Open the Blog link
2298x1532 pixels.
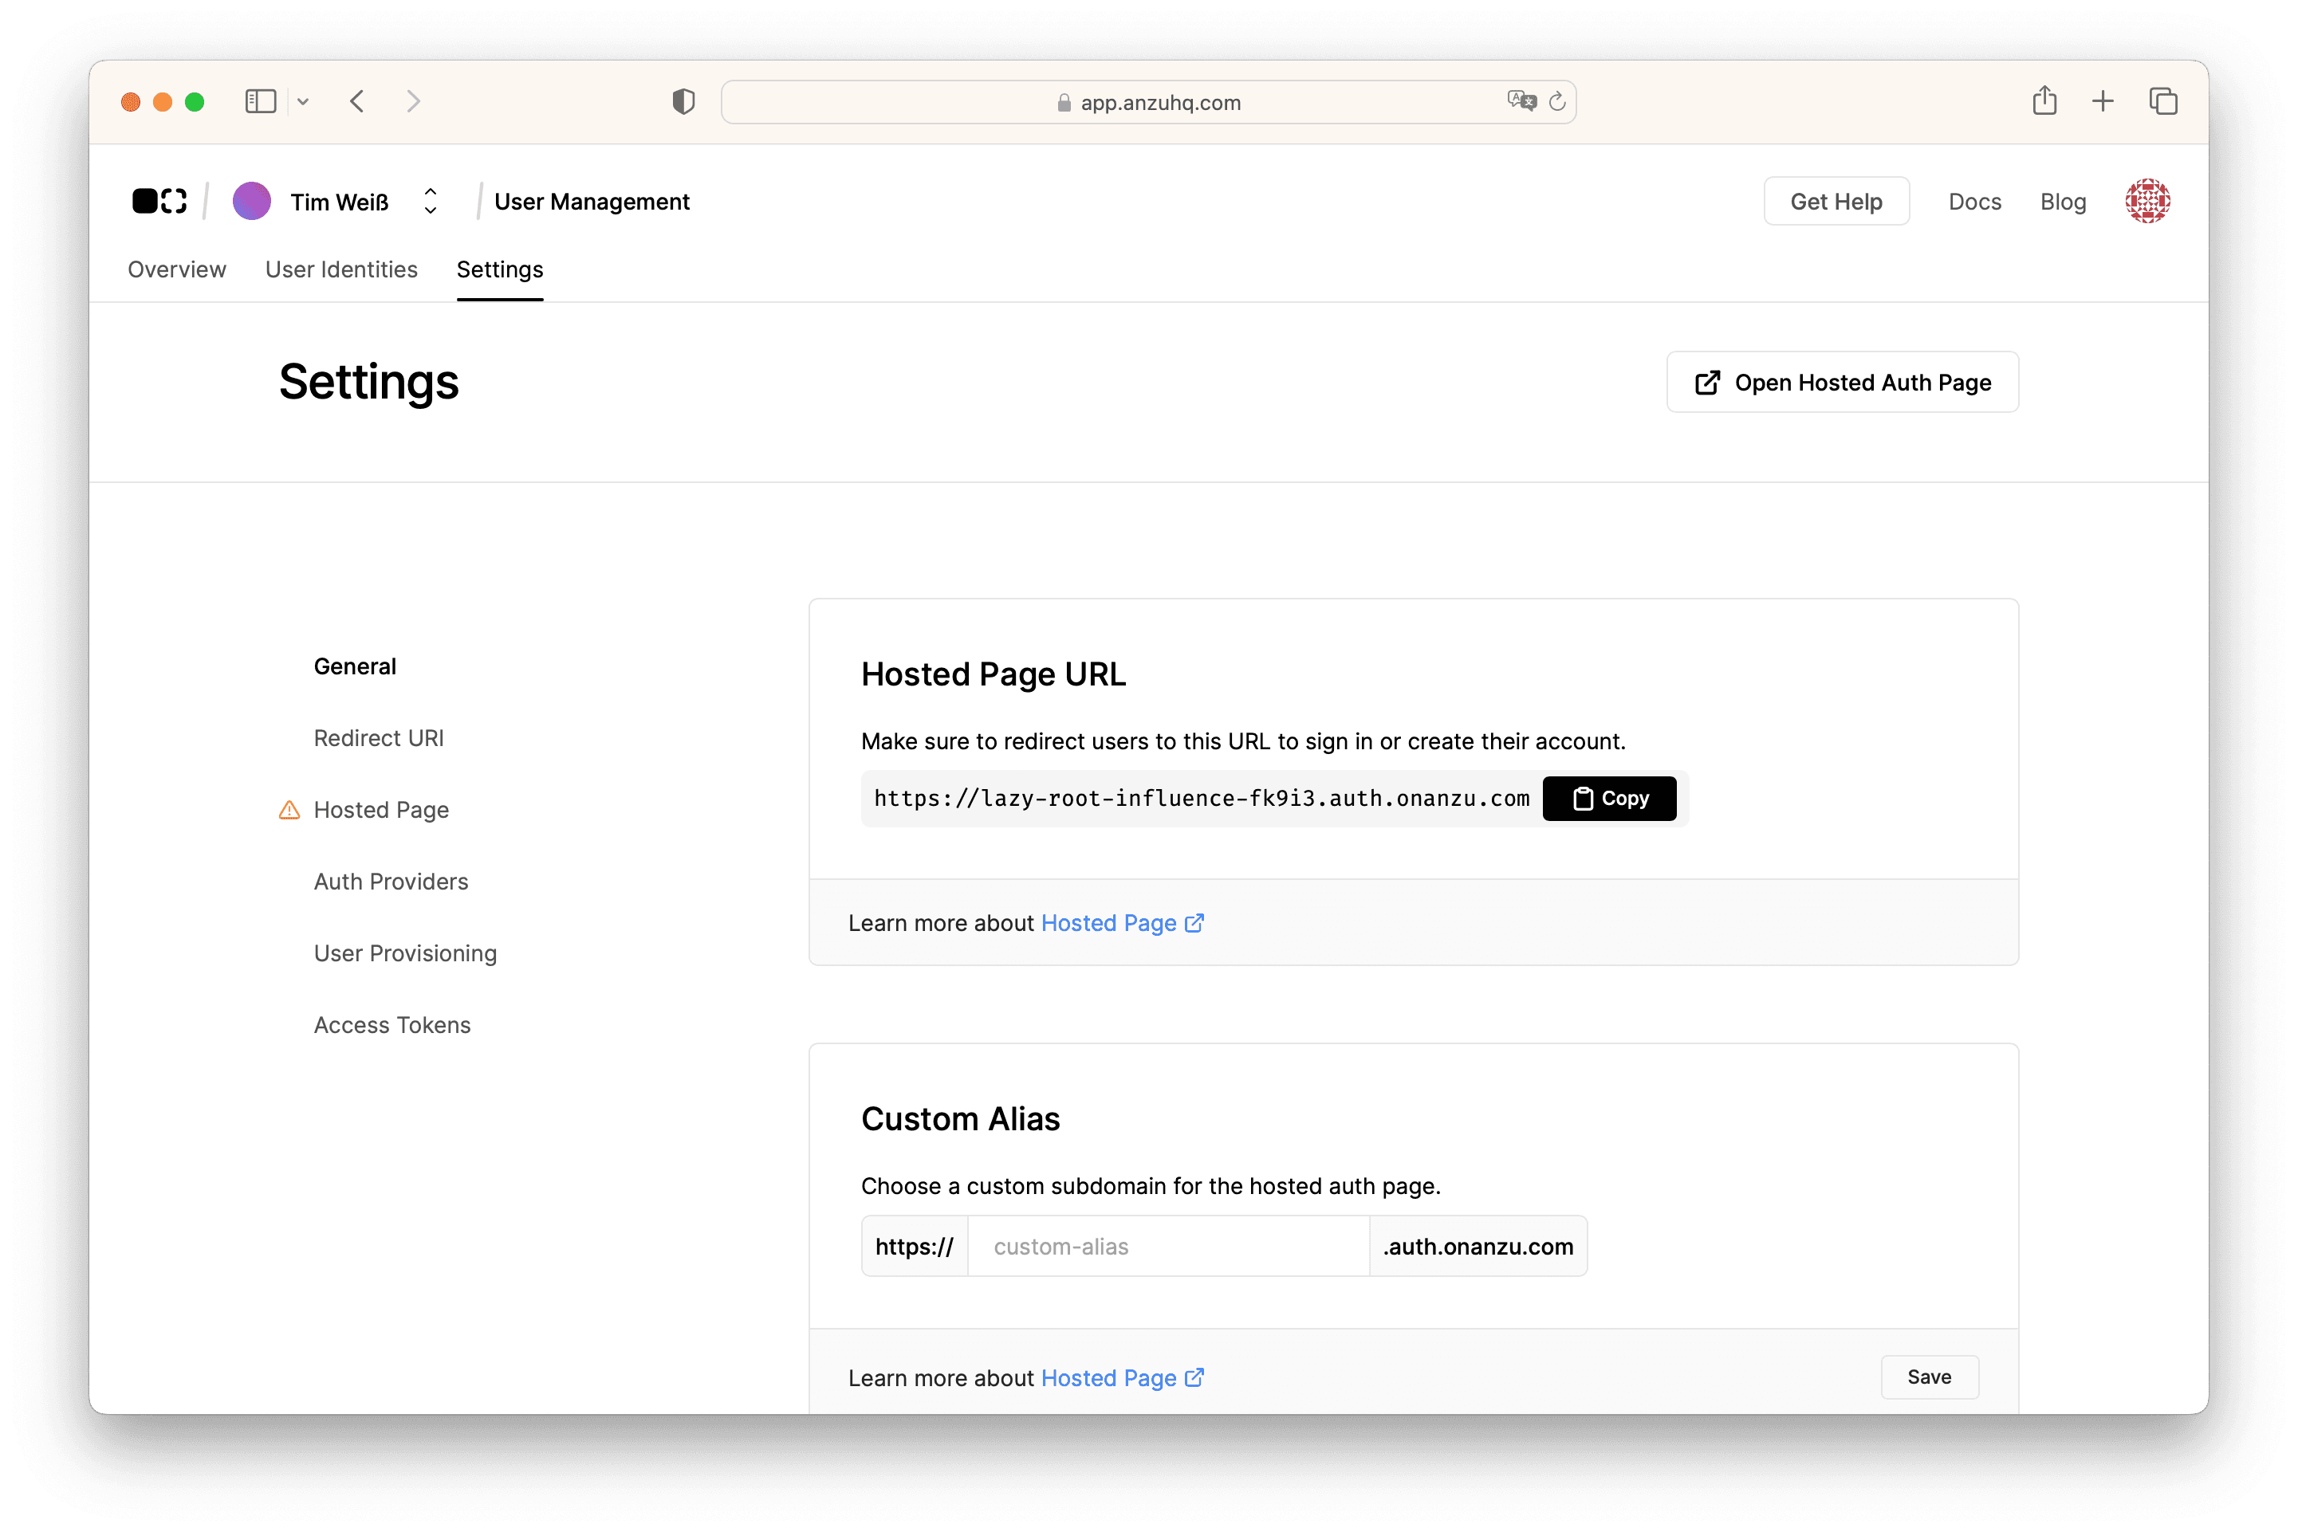2063,202
